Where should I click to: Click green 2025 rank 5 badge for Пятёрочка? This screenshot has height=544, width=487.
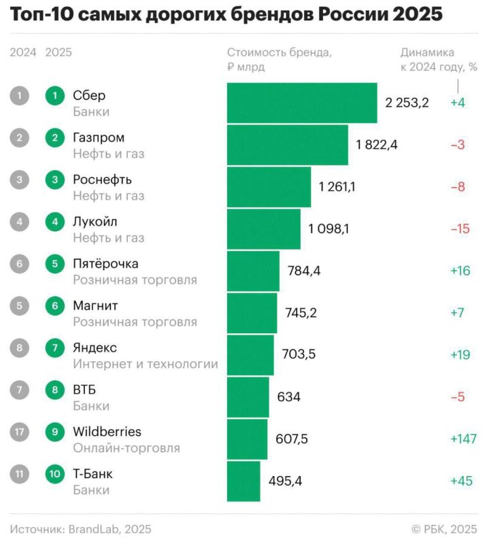tap(55, 264)
